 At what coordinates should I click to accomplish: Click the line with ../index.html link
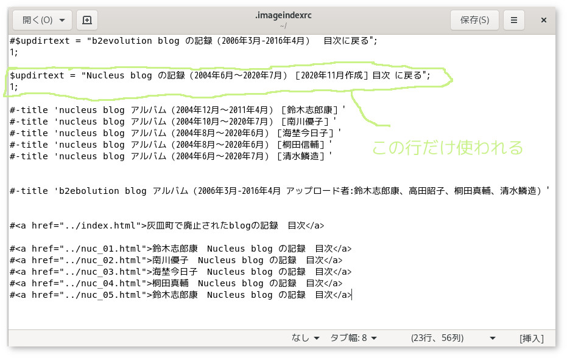tap(166, 225)
